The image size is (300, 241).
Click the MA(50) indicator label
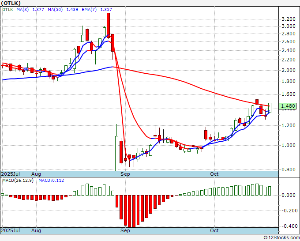55,9
